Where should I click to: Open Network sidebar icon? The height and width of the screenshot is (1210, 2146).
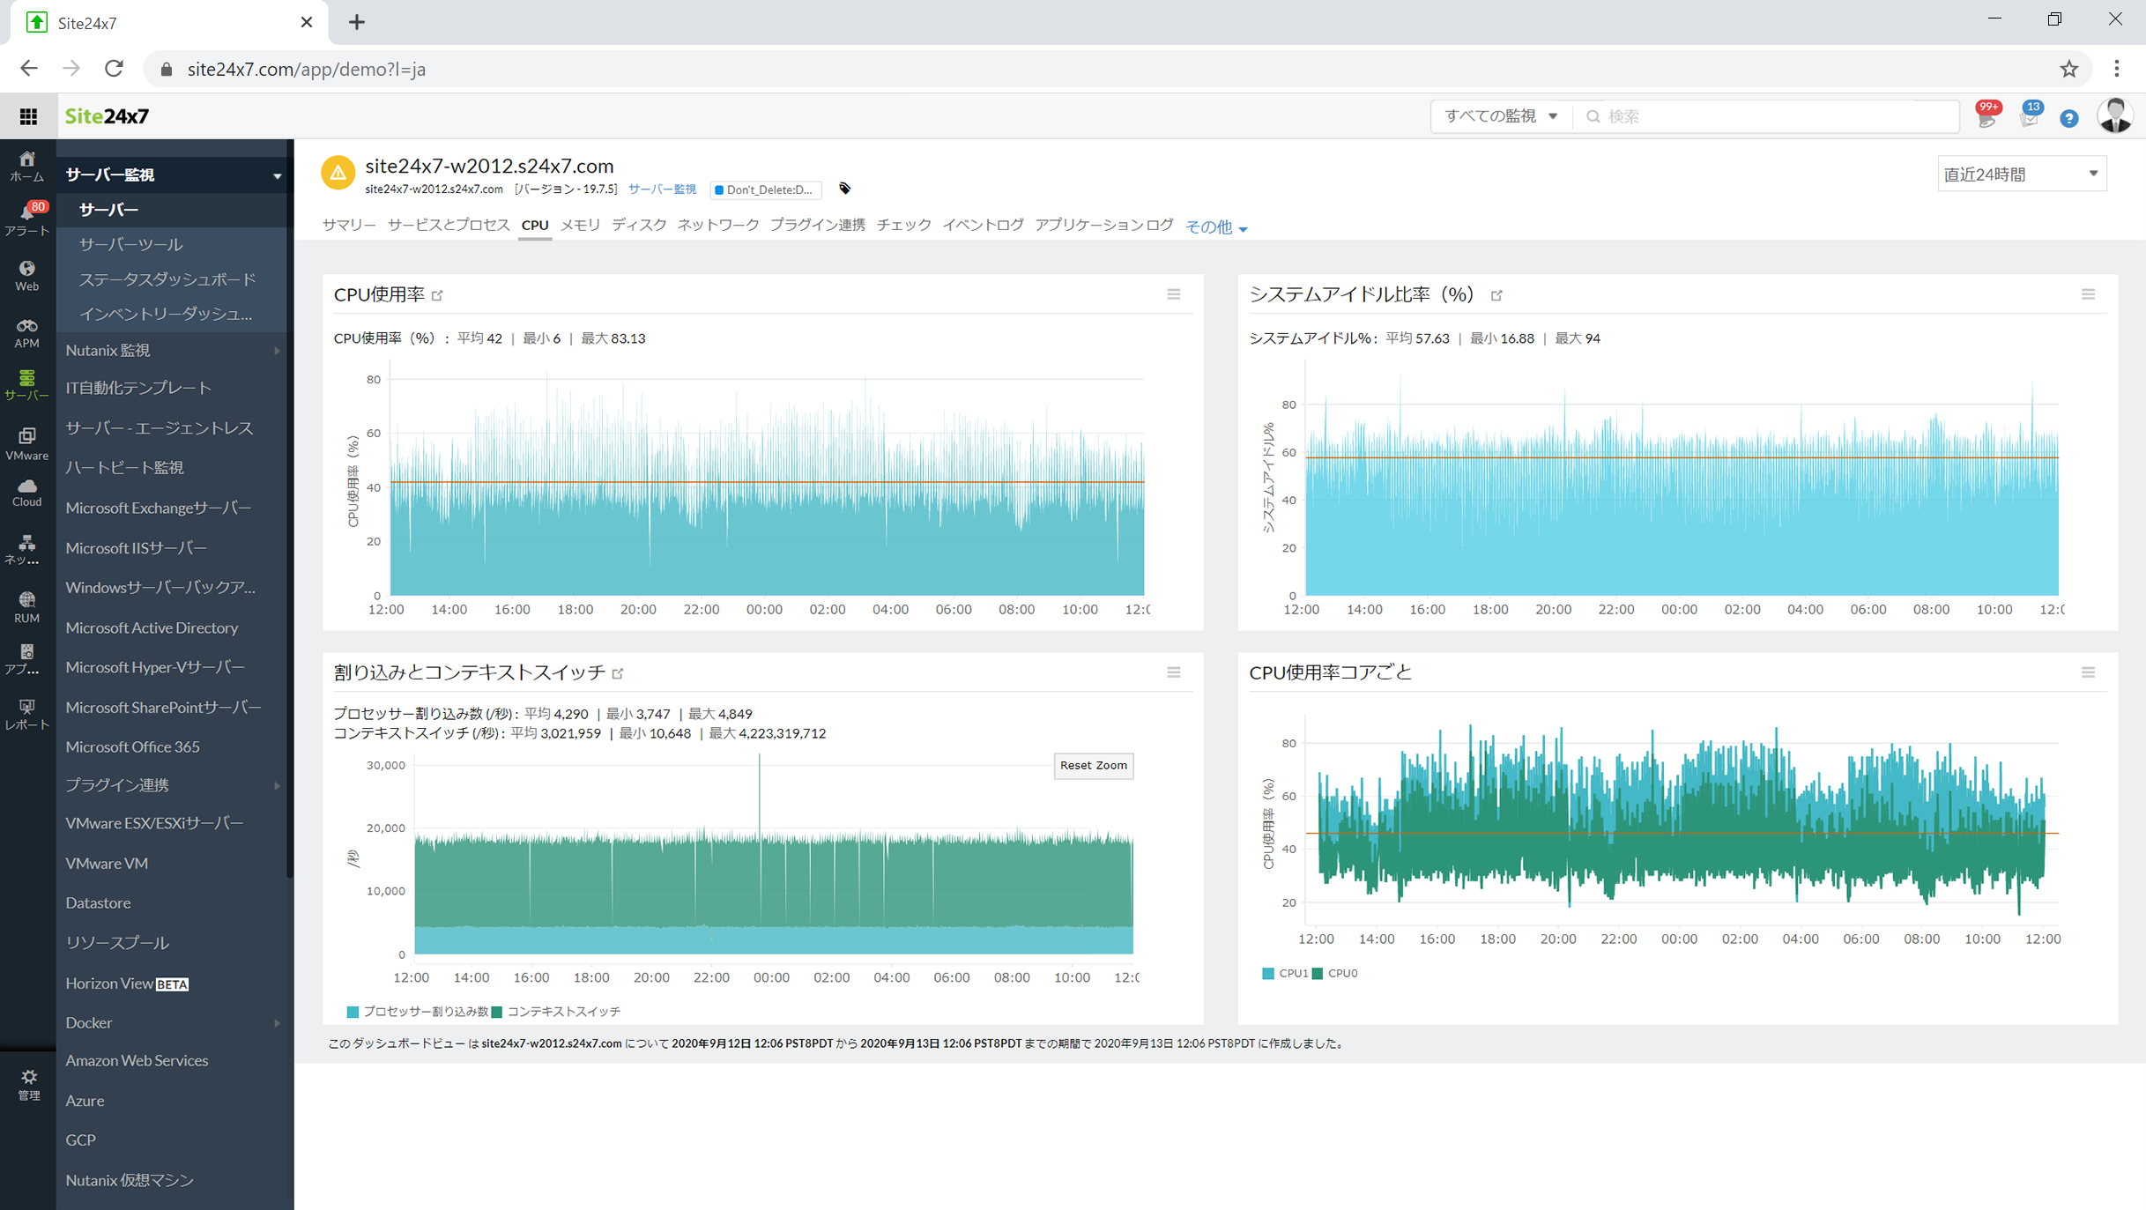pyautogui.click(x=27, y=550)
